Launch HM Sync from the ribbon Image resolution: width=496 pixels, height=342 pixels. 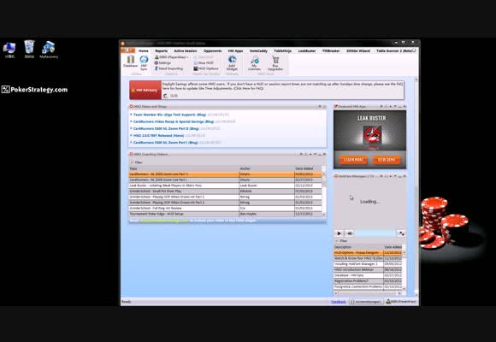coord(144,62)
